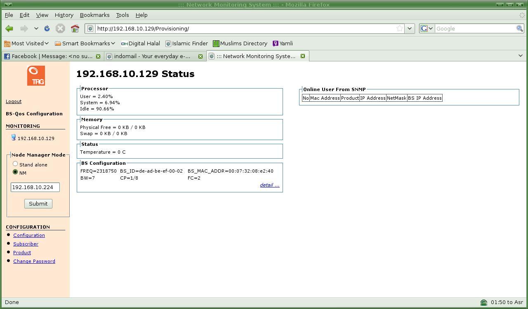This screenshot has height=309, width=528.
Task: Close the Network Monitoring System tab
Action: pyautogui.click(x=302, y=56)
